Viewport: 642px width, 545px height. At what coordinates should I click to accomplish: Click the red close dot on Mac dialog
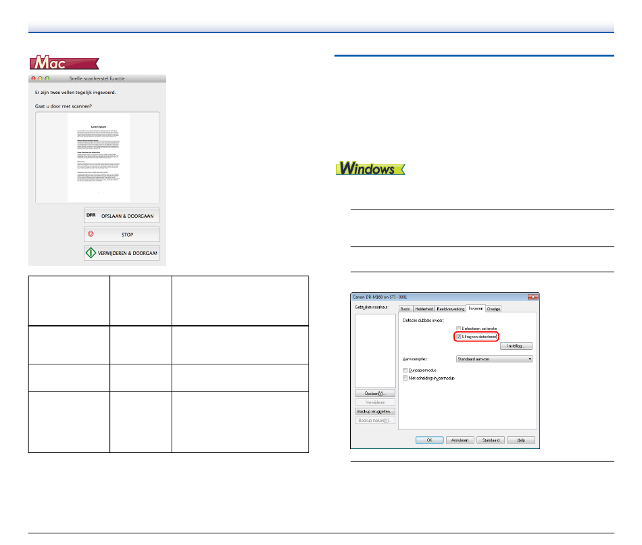click(33, 79)
